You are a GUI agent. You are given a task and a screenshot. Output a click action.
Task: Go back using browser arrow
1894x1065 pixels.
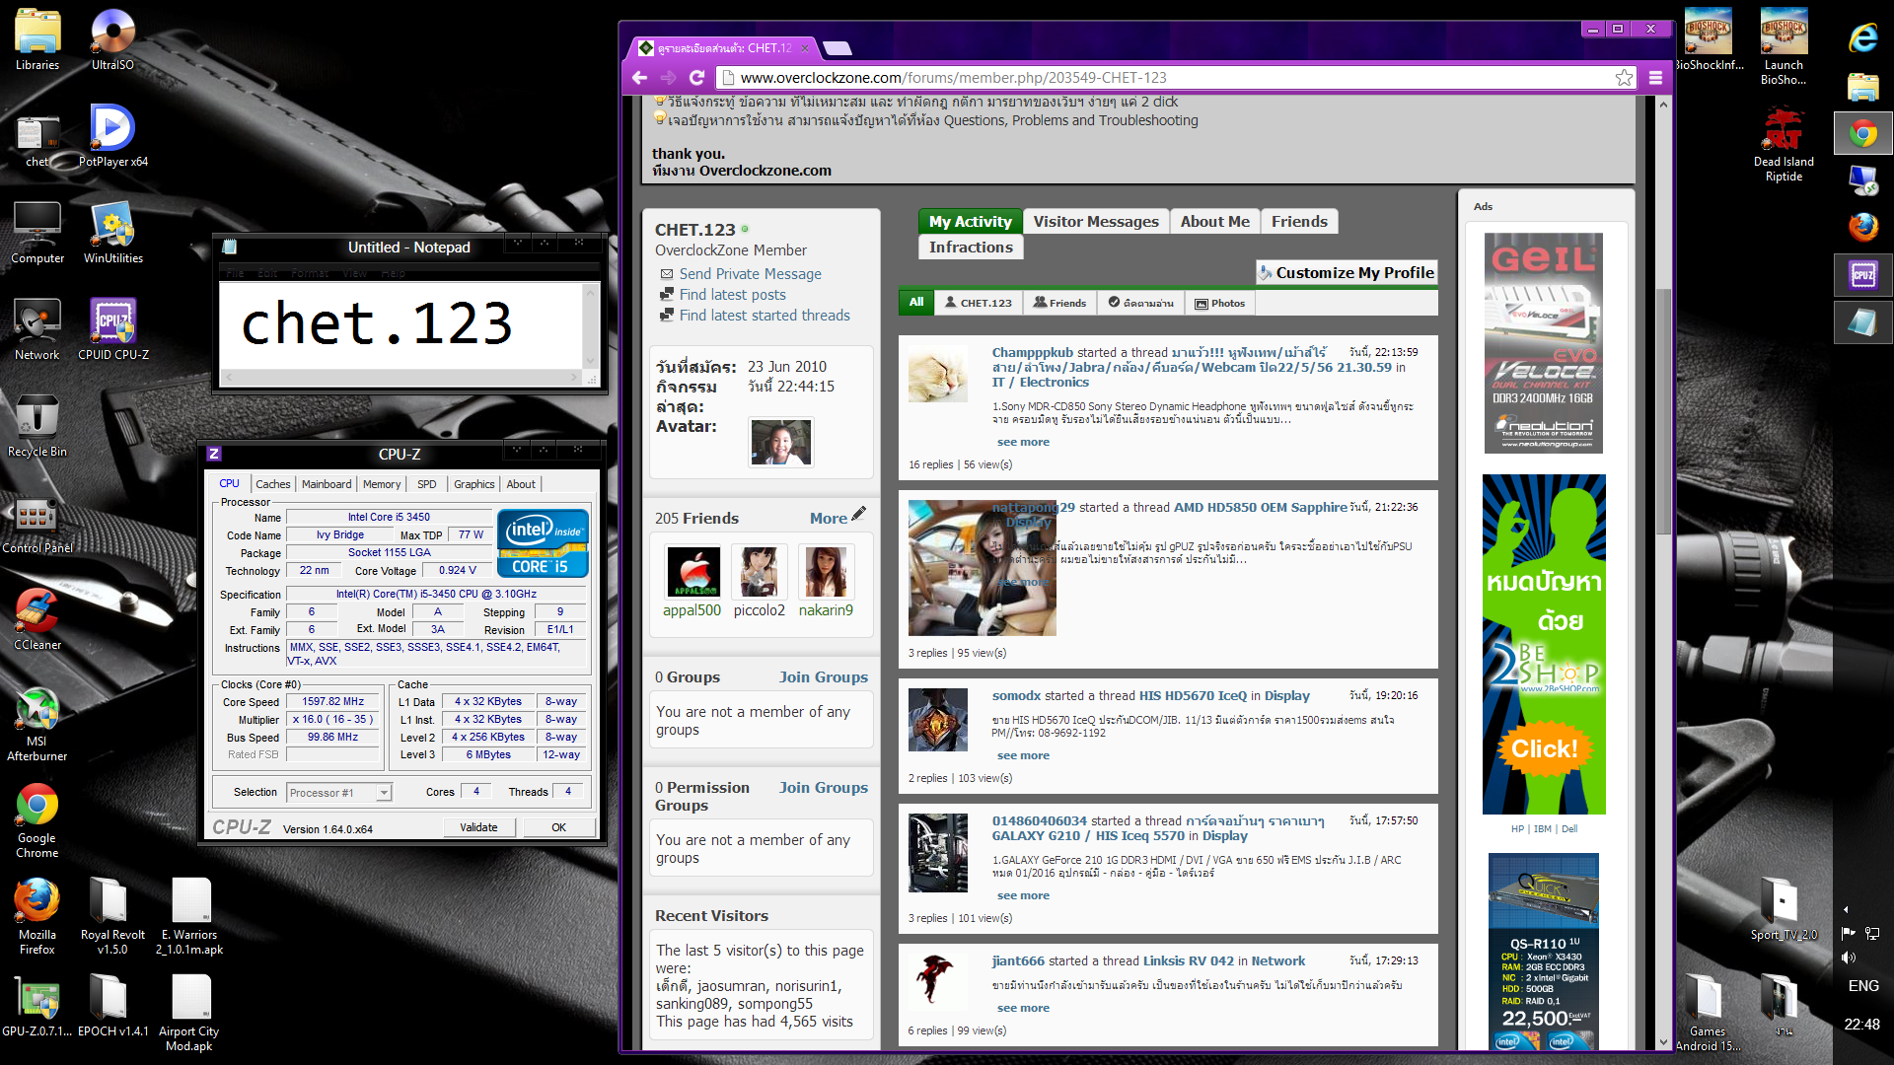click(x=639, y=78)
